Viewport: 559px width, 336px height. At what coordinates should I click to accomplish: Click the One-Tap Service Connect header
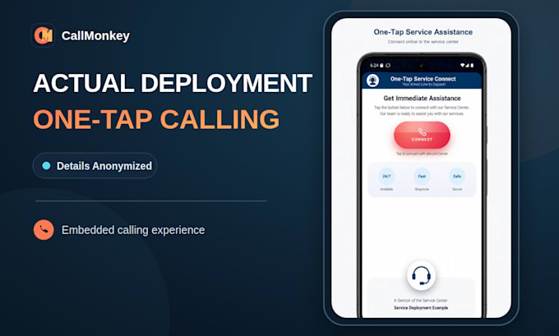click(423, 79)
